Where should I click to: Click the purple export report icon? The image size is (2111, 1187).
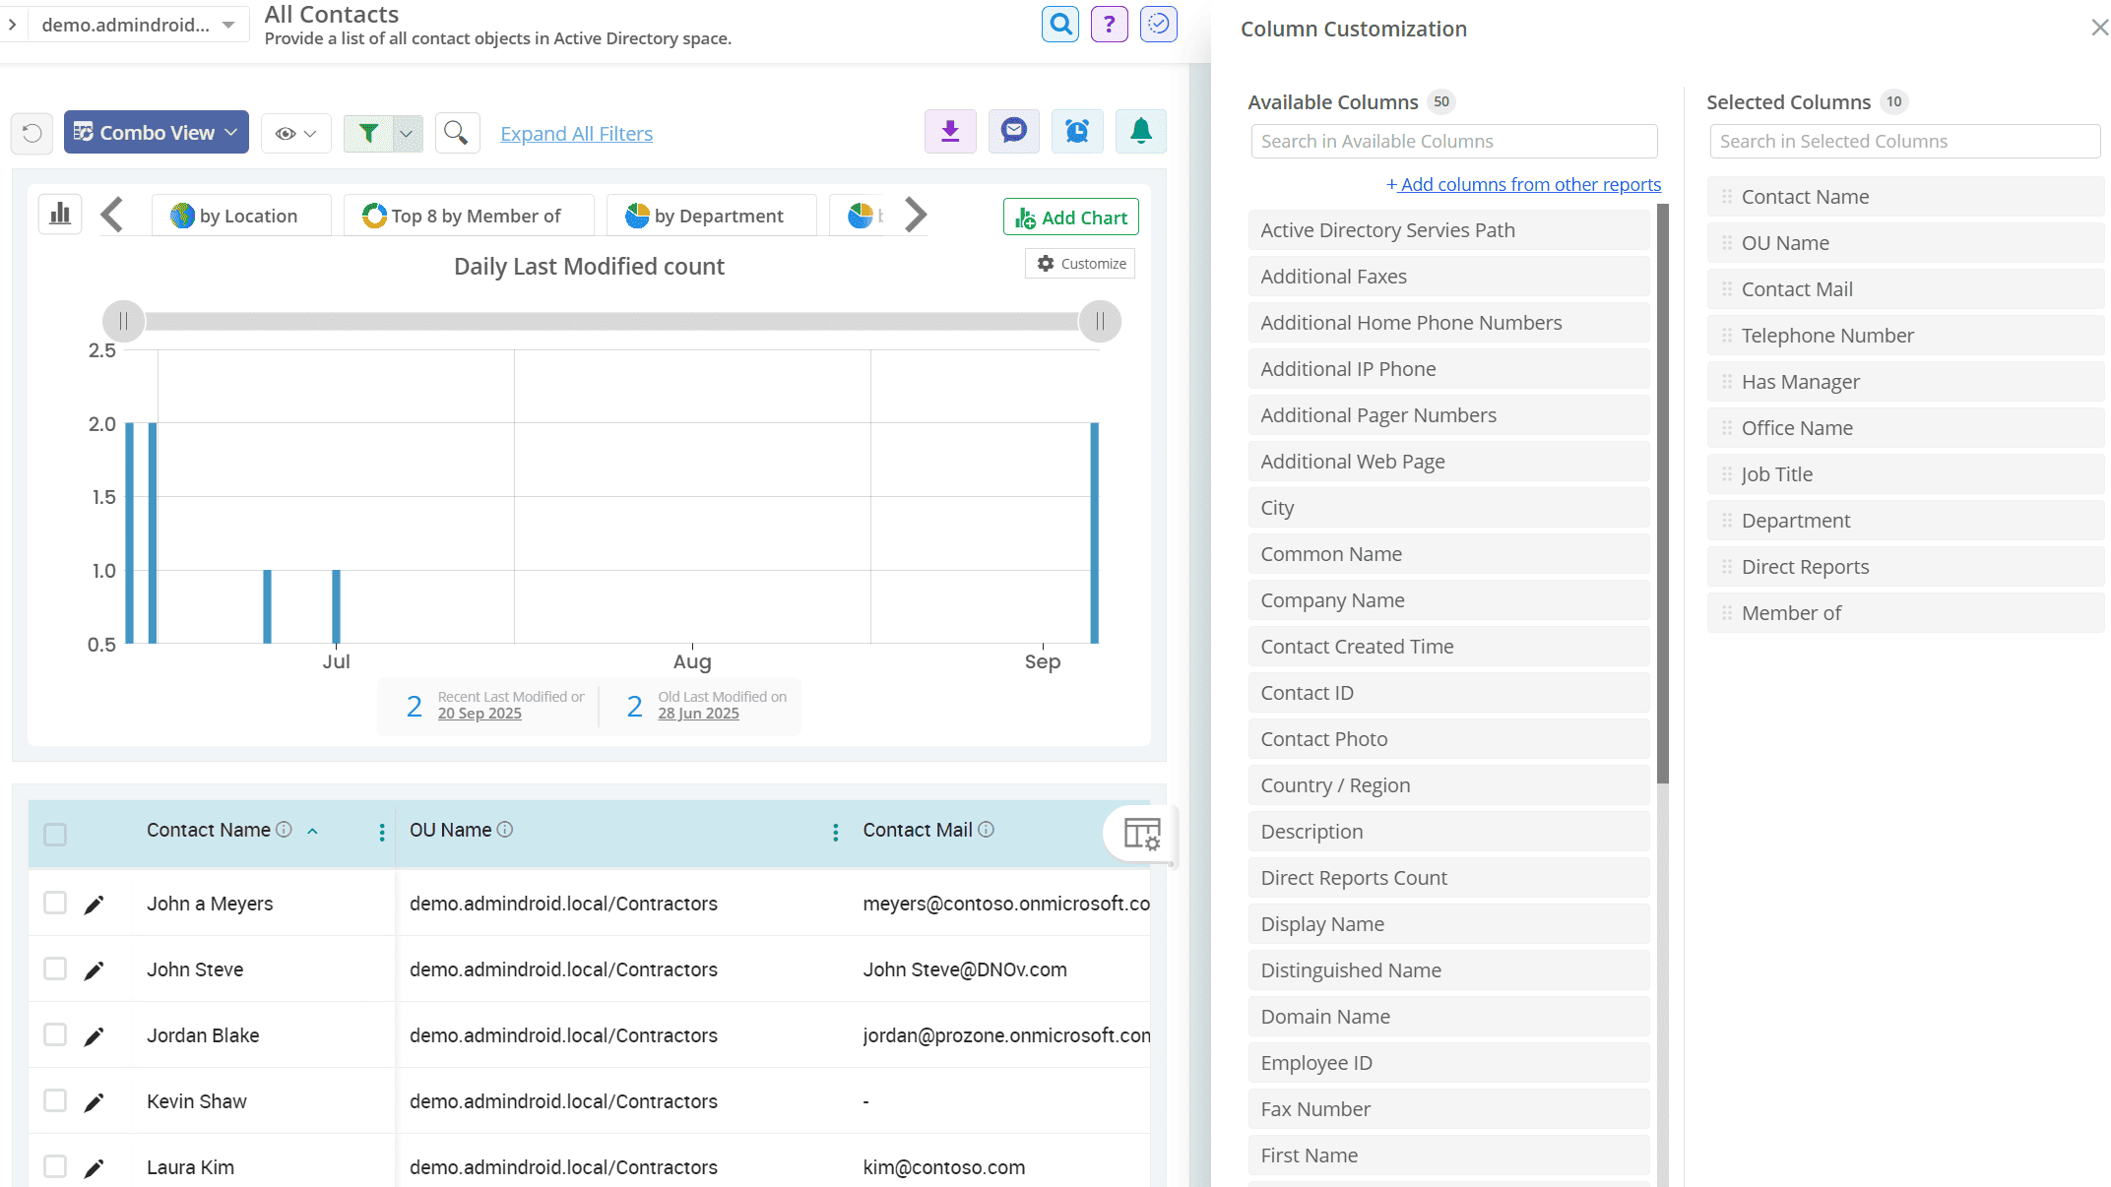pos(949,131)
